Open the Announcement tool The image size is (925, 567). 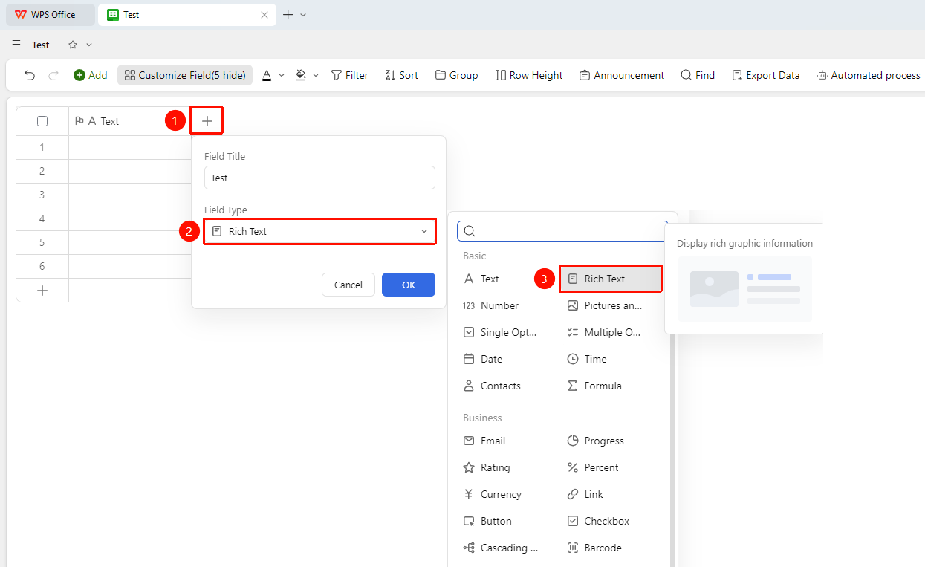(622, 75)
